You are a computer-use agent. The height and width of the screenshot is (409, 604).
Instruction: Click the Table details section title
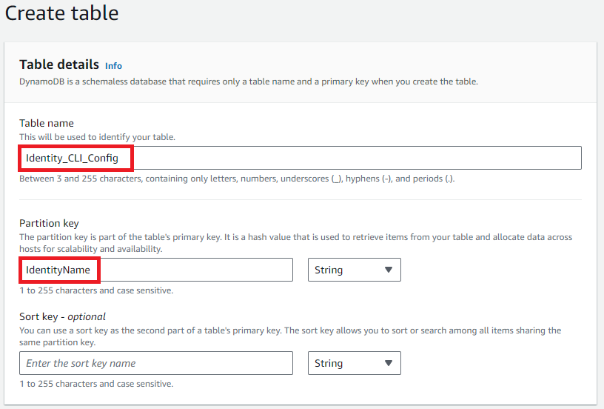pyautogui.click(x=59, y=64)
